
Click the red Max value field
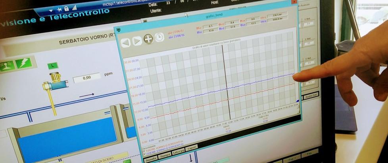253,19
